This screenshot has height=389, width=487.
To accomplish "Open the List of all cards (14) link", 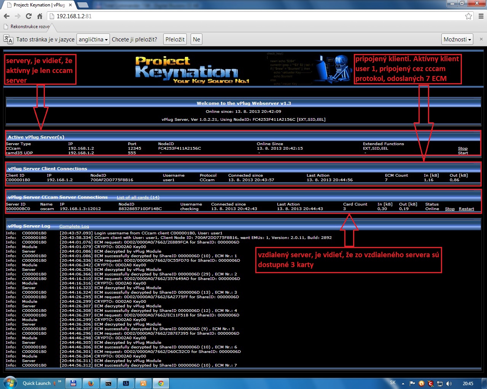I will [x=138, y=198].
